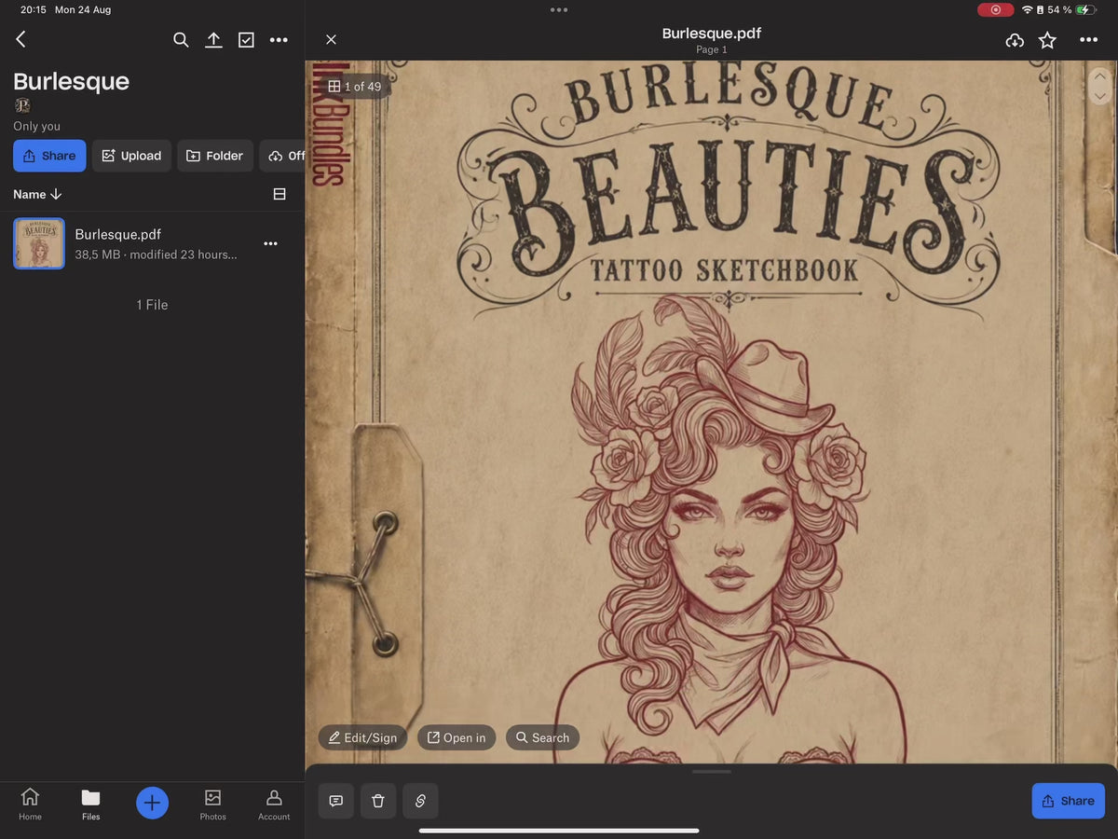Add a comment speech bubble icon
The image size is (1118, 839).
(x=336, y=801)
